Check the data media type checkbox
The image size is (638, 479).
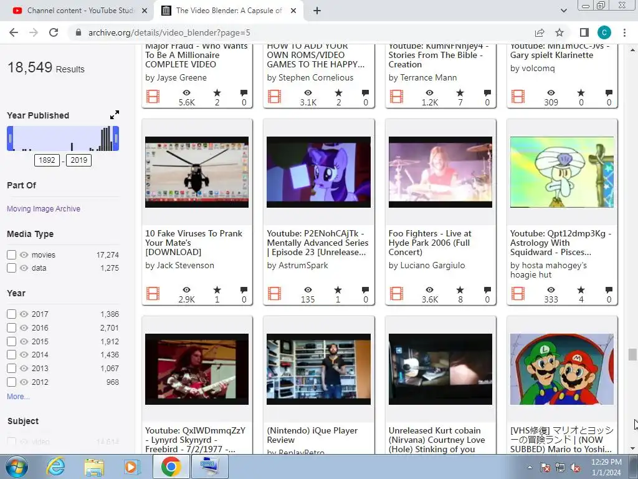(11, 268)
